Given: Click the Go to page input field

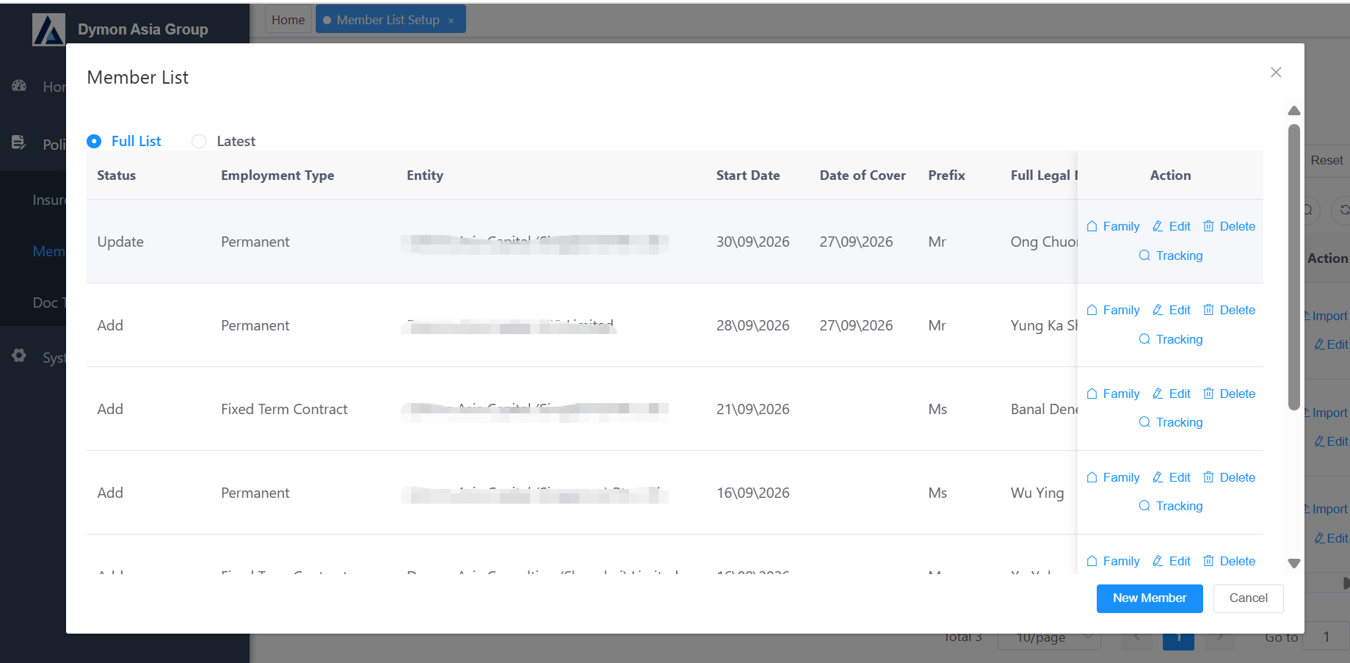Looking at the screenshot, I should [1327, 637].
